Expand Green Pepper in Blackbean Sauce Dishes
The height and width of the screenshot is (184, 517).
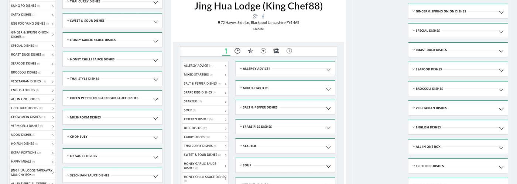pyautogui.click(x=112, y=98)
